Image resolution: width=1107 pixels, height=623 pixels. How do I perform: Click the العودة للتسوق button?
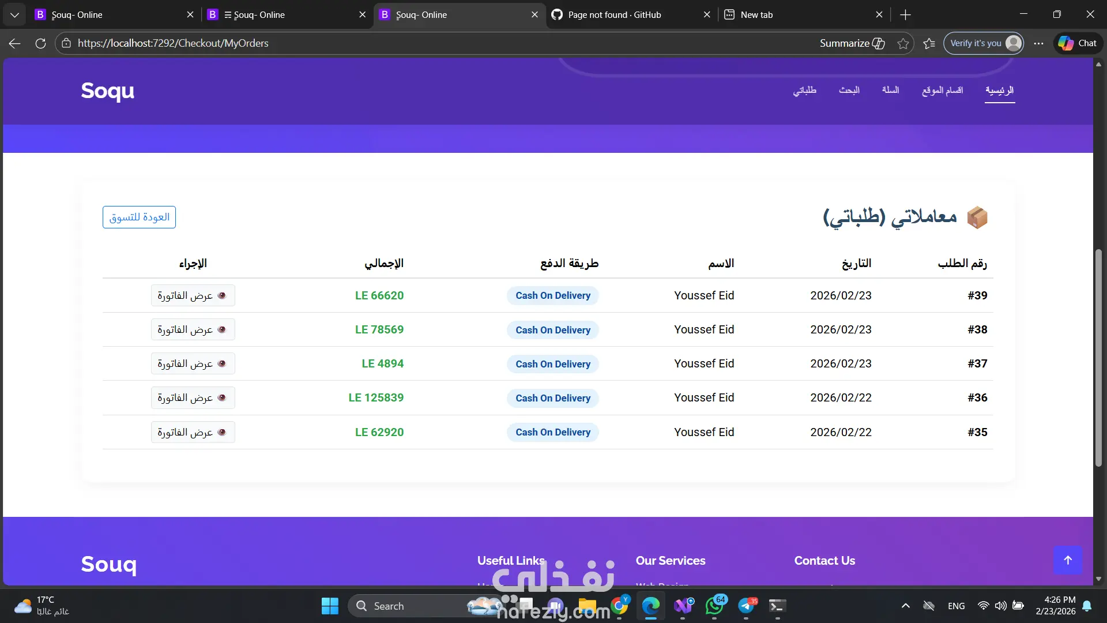(139, 217)
